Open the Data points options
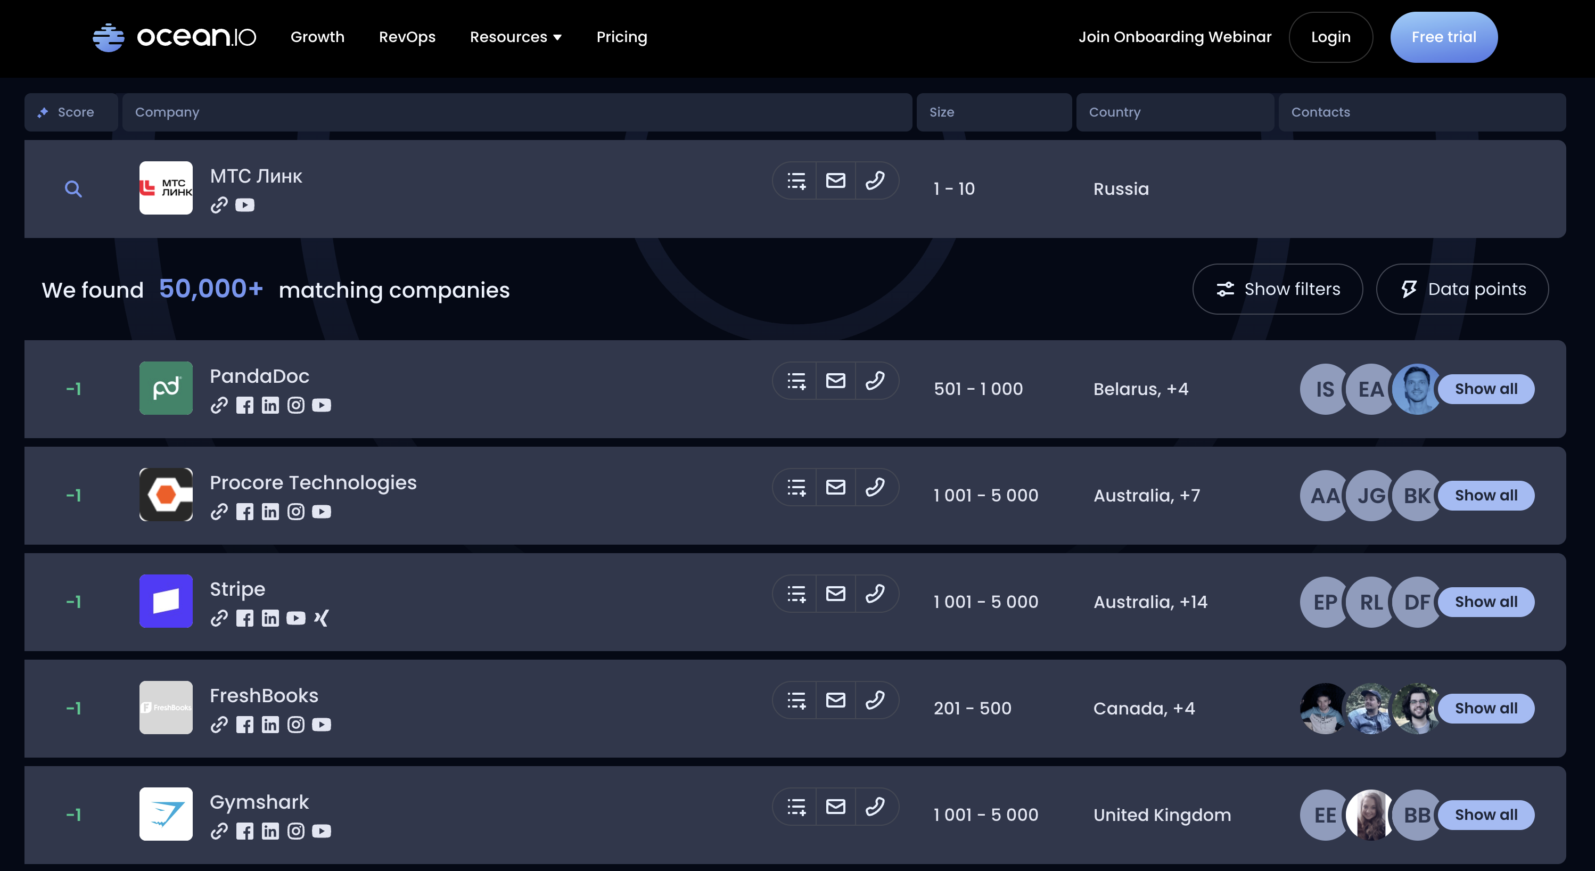1595x871 pixels. (x=1462, y=289)
